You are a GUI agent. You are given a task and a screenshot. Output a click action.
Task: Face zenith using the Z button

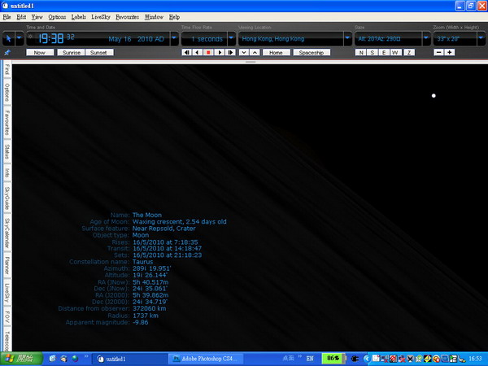(409, 52)
